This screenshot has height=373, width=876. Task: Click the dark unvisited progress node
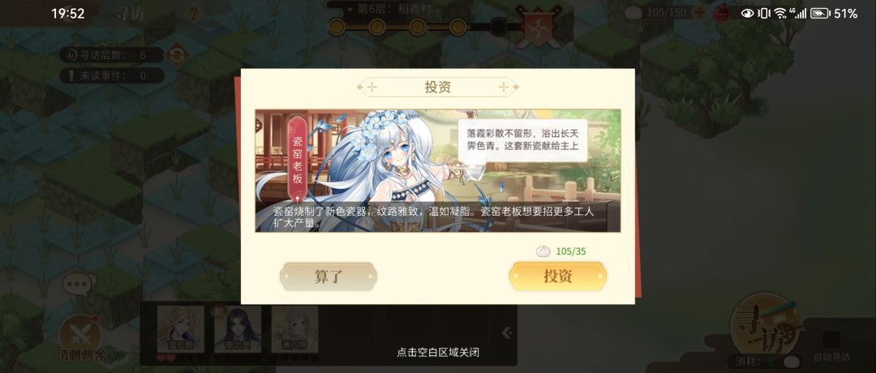[498, 26]
